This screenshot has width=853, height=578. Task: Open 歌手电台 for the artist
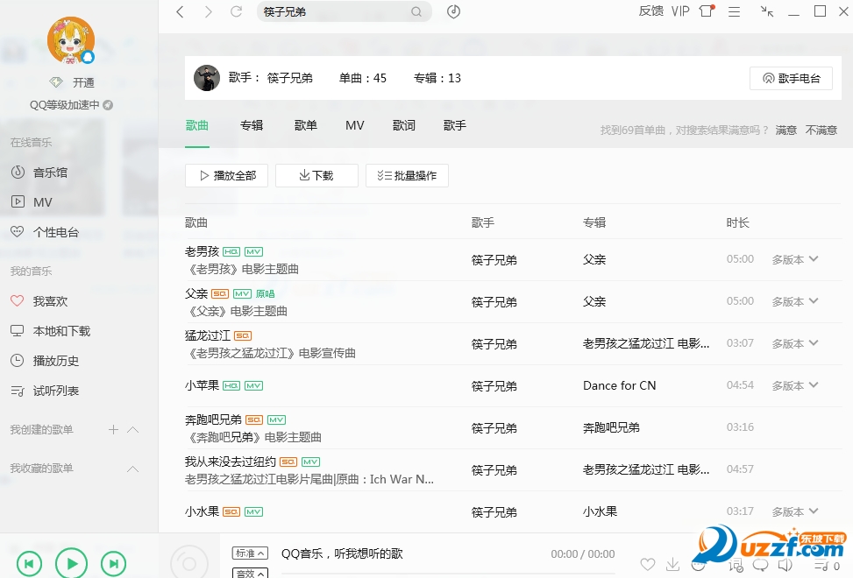[x=790, y=78]
